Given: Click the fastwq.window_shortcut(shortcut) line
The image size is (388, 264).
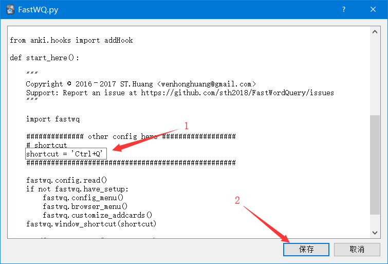Looking at the screenshot, I should coord(91,224).
